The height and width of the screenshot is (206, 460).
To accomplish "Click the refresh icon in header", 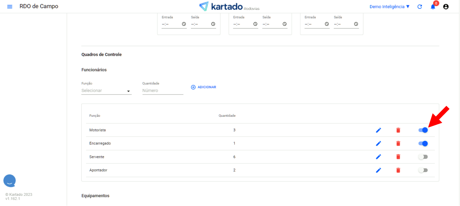I will coord(420,7).
